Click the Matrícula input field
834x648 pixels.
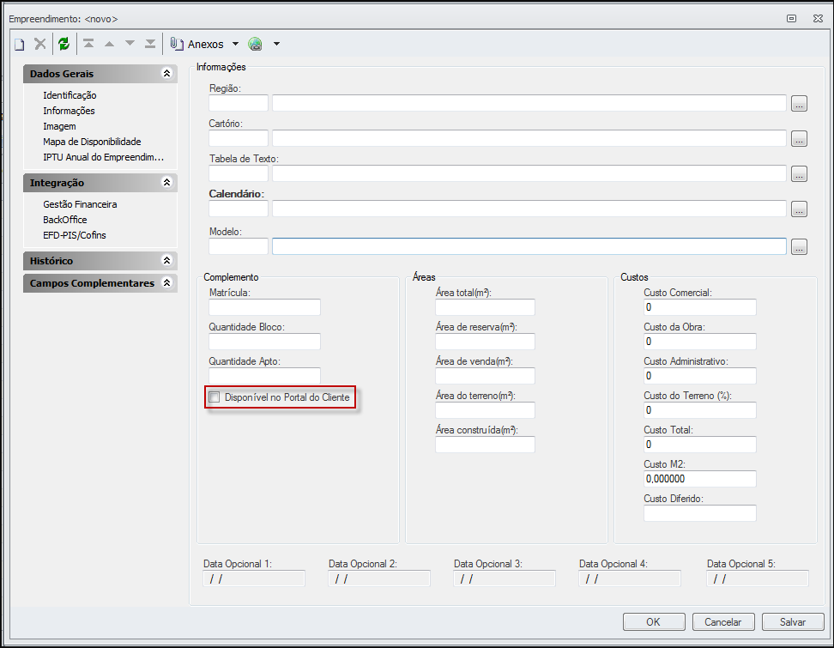point(264,307)
